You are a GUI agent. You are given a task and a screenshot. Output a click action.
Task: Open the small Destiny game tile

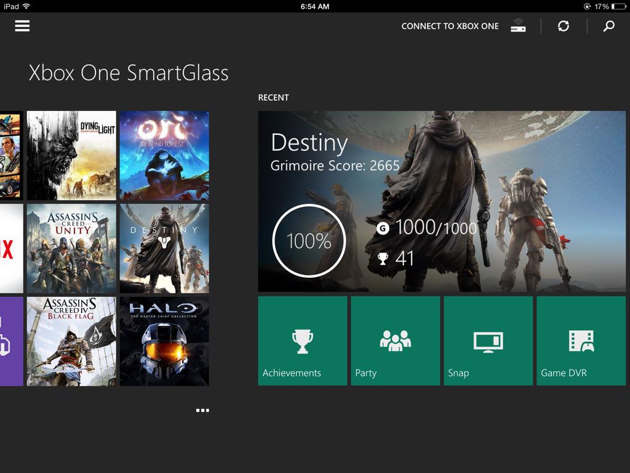point(164,249)
